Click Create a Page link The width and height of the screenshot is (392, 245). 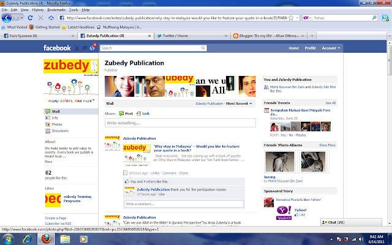pos(56,218)
